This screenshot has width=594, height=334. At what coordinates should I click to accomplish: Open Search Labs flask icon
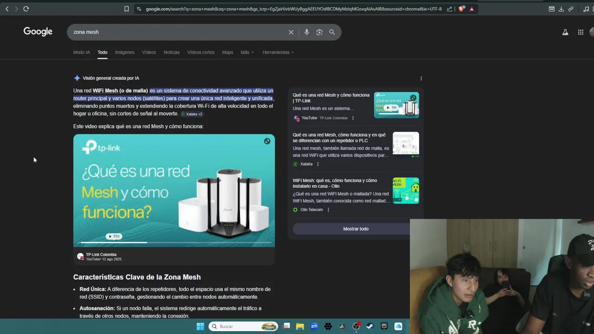565,32
